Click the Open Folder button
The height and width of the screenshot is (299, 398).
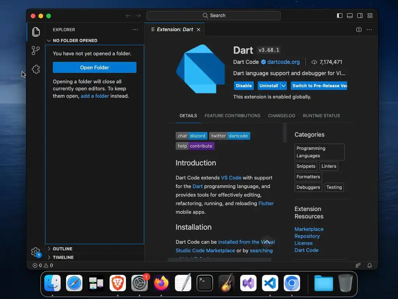(95, 67)
